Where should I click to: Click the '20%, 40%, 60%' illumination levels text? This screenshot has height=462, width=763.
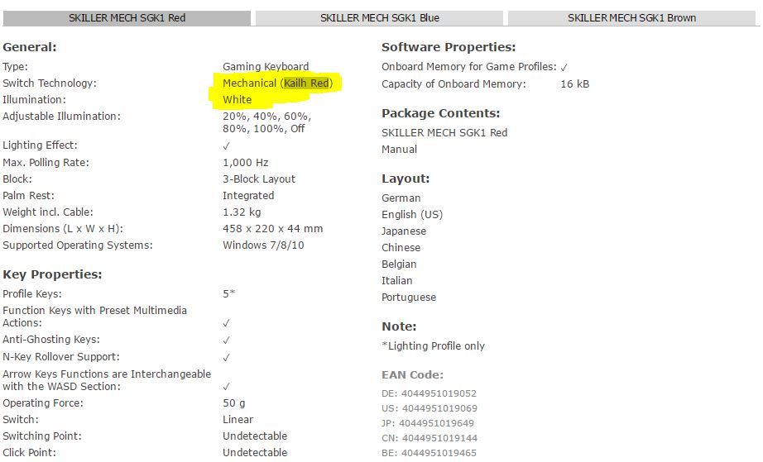266,117
